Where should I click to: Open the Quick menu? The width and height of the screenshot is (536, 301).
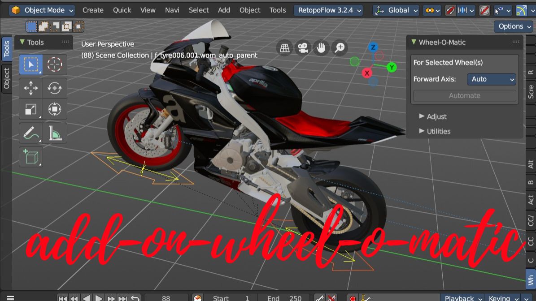pos(122,10)
